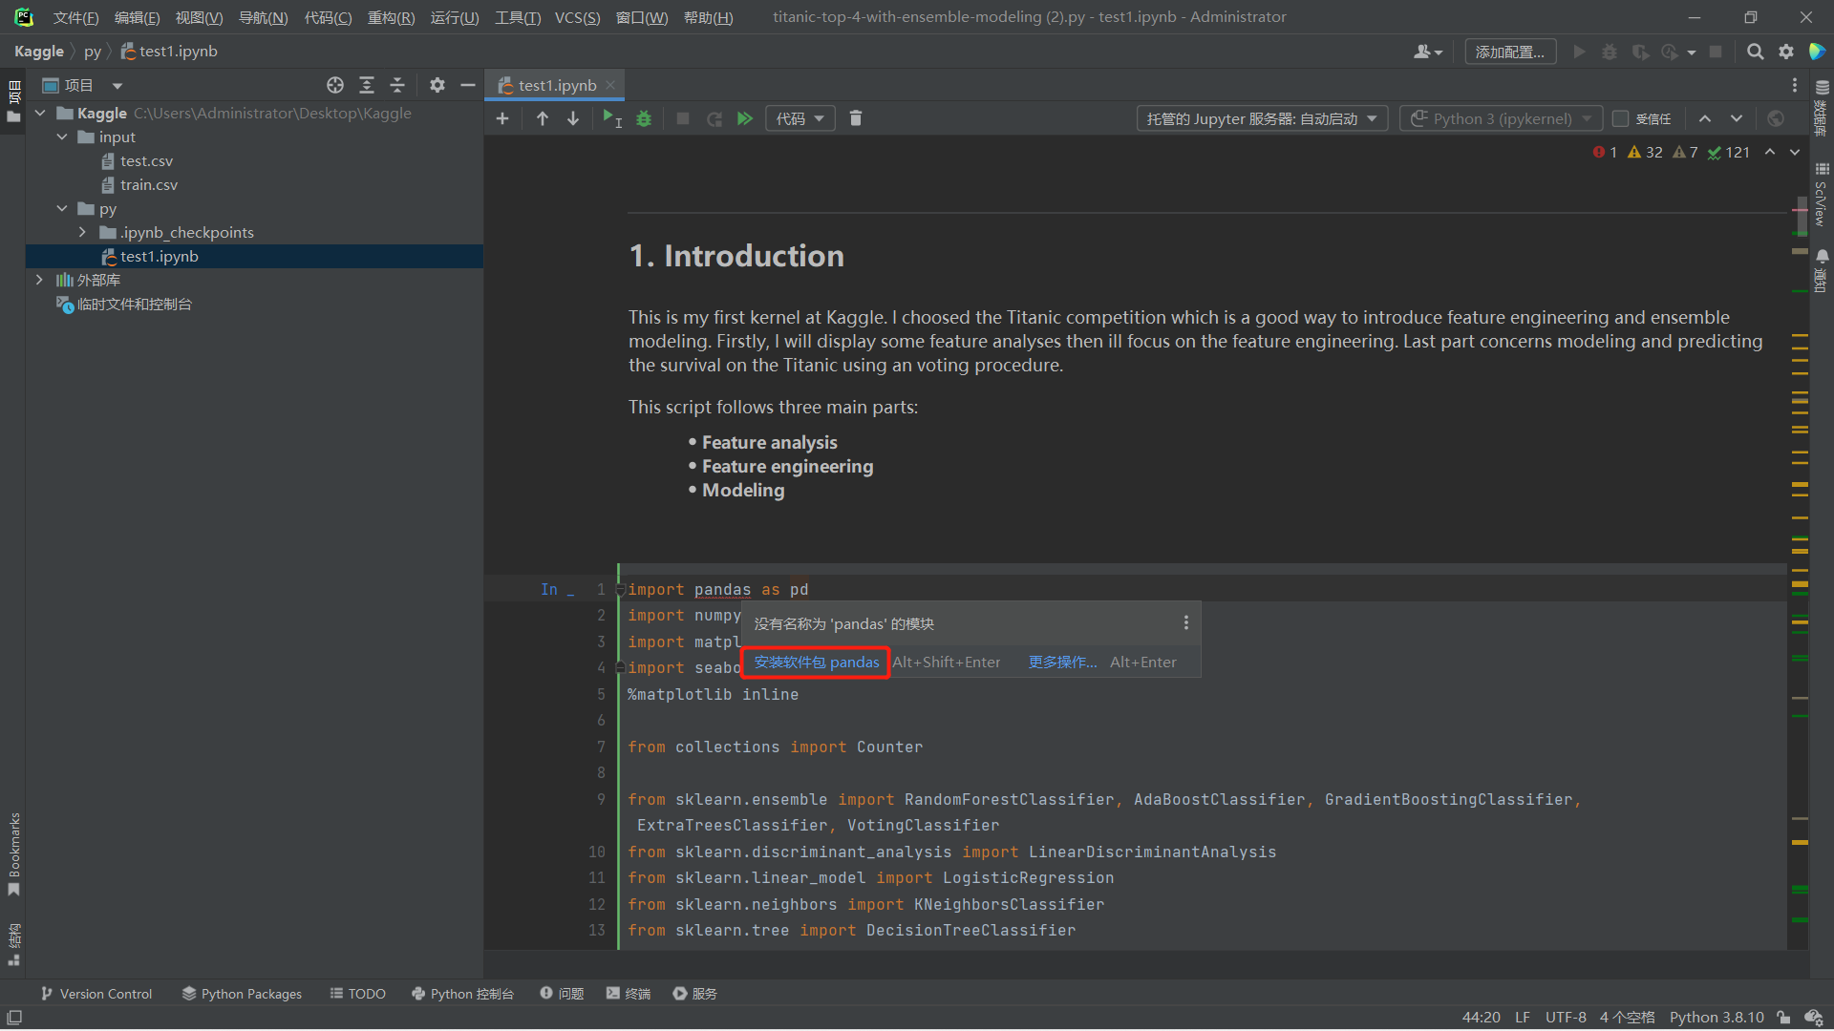Expand the external libraries node
Viewport: 1834px width, 1031px height.
(39, 280)
